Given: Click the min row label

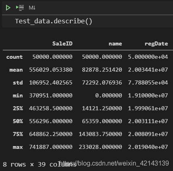Looking at the screenshot, I should 18,96.
